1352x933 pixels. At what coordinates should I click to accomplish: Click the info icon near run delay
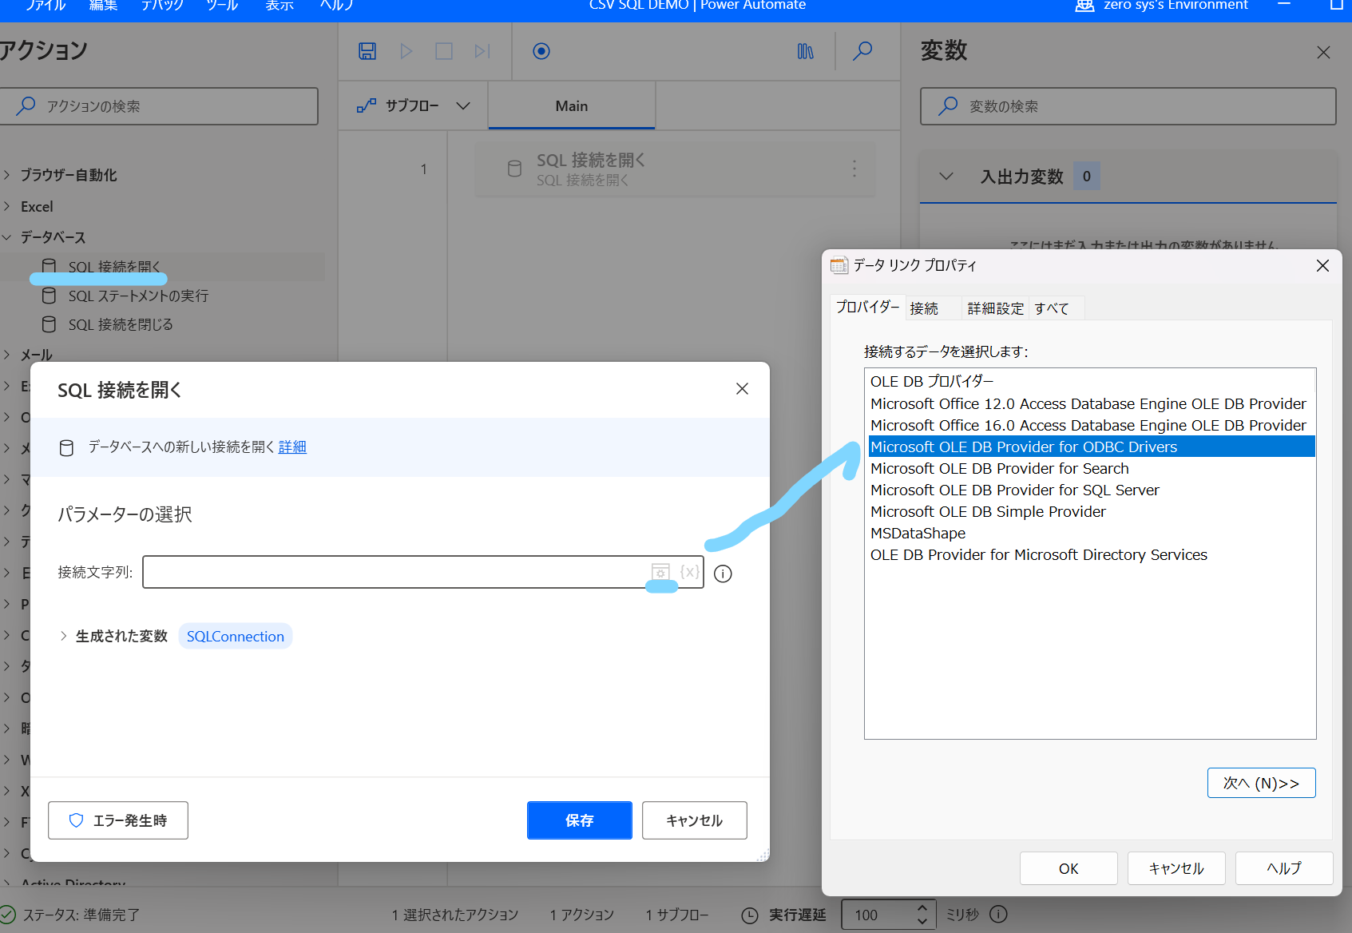click(x=998, y=914)
